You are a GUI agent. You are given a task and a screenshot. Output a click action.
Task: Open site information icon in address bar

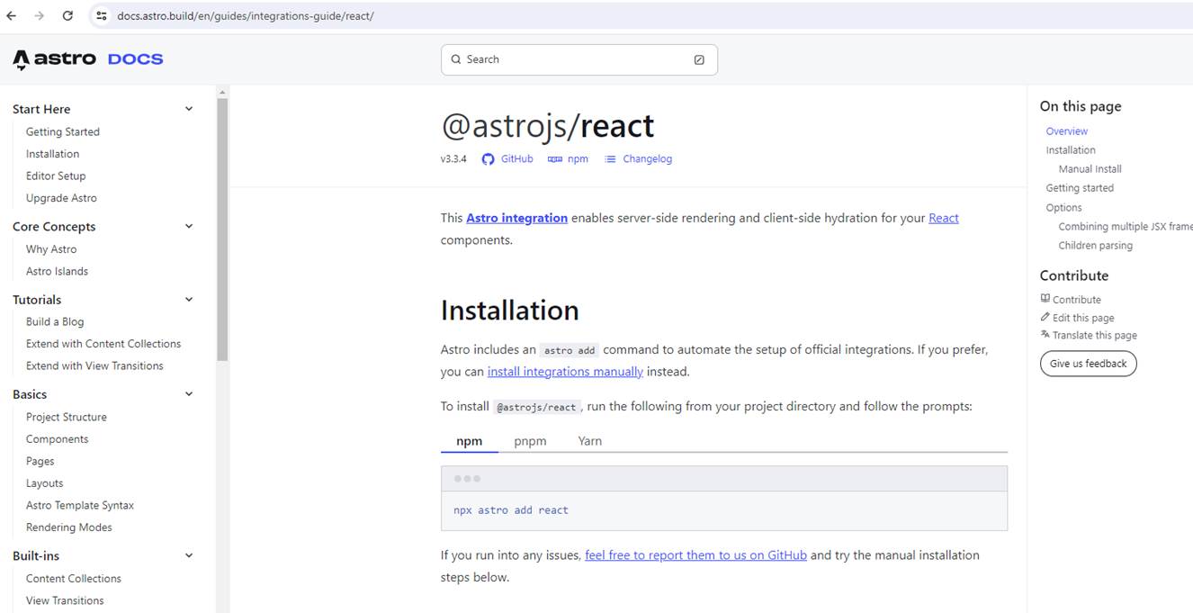[x=102, y=16]
